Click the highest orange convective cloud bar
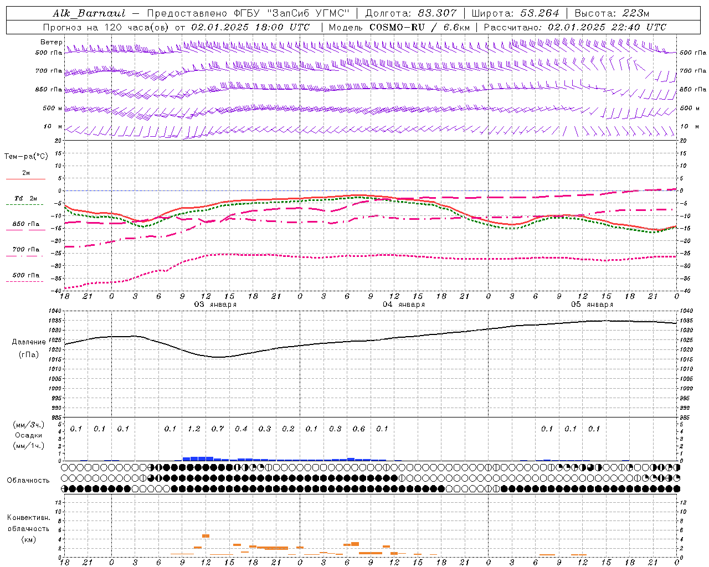709x567 pixels. 205,536
